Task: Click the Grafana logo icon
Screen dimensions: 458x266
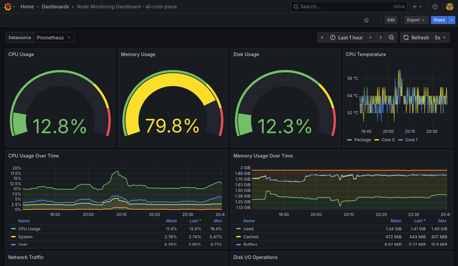Action: tap(8, 7)
